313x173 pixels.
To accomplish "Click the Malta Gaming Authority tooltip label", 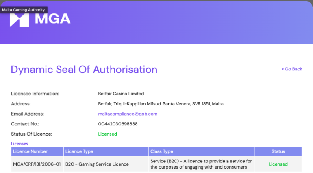I will (24, 10).
